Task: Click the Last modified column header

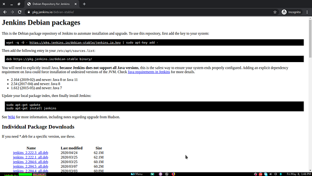Action: click(x=71, y=148)
